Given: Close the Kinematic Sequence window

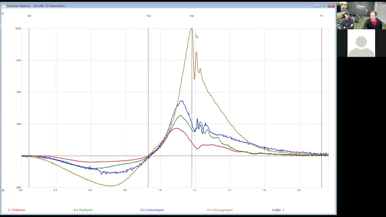Looking at the screenshot, I should tap(331, 6).
